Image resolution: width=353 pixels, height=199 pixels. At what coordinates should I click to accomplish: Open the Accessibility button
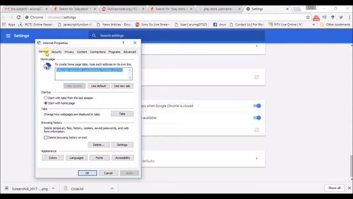(x=122, y=158)
